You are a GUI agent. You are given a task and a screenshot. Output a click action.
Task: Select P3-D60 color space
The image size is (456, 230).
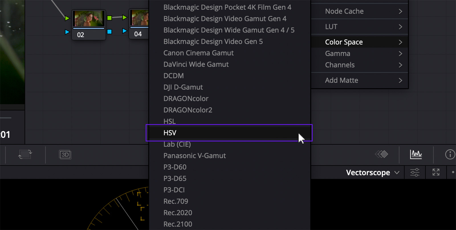coord(229,167)
